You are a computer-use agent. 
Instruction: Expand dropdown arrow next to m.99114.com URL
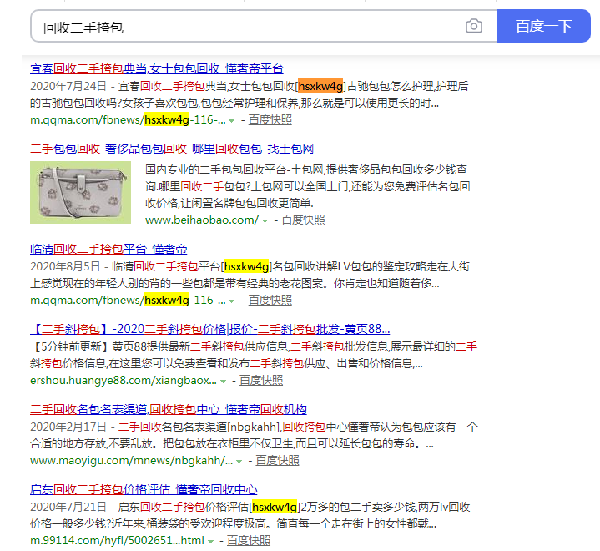[x=210, y=542]
